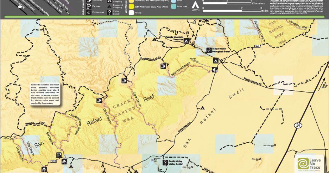The height and width of the screenshot is (173, 329).
Task: Click the flash flood warning text box
Action: 44,94
